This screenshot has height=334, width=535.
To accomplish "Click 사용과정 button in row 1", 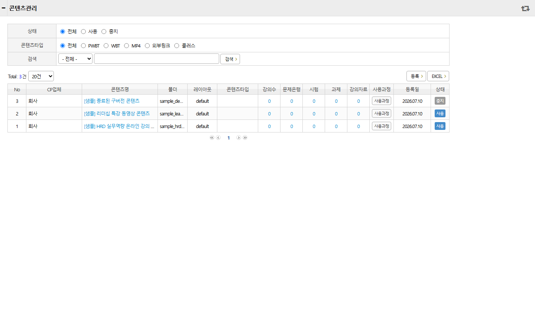I will click(382, 126).
